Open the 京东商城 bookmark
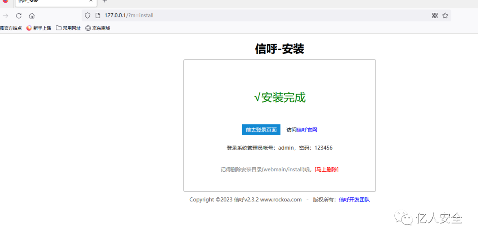478x239 pixels. (x=97, y=28)
